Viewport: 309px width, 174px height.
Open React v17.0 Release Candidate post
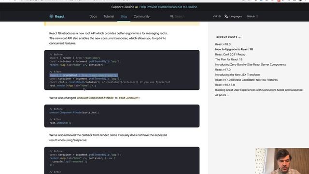(x=246, y=80)
